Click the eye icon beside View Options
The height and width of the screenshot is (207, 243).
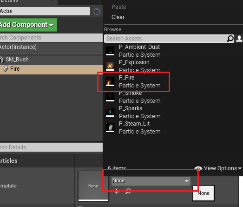click(x=198, y=168)
